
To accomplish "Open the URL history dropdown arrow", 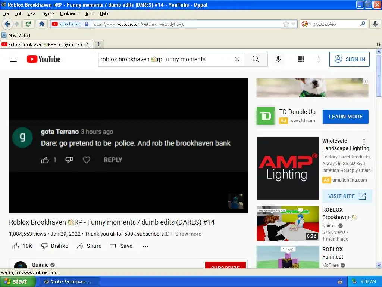I will click(293, 24).
